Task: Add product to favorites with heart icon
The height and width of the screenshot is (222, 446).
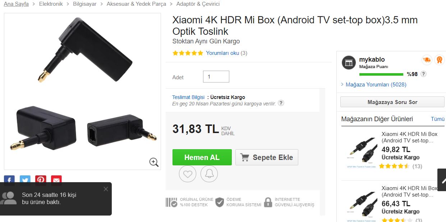Action: pos(188,174)
